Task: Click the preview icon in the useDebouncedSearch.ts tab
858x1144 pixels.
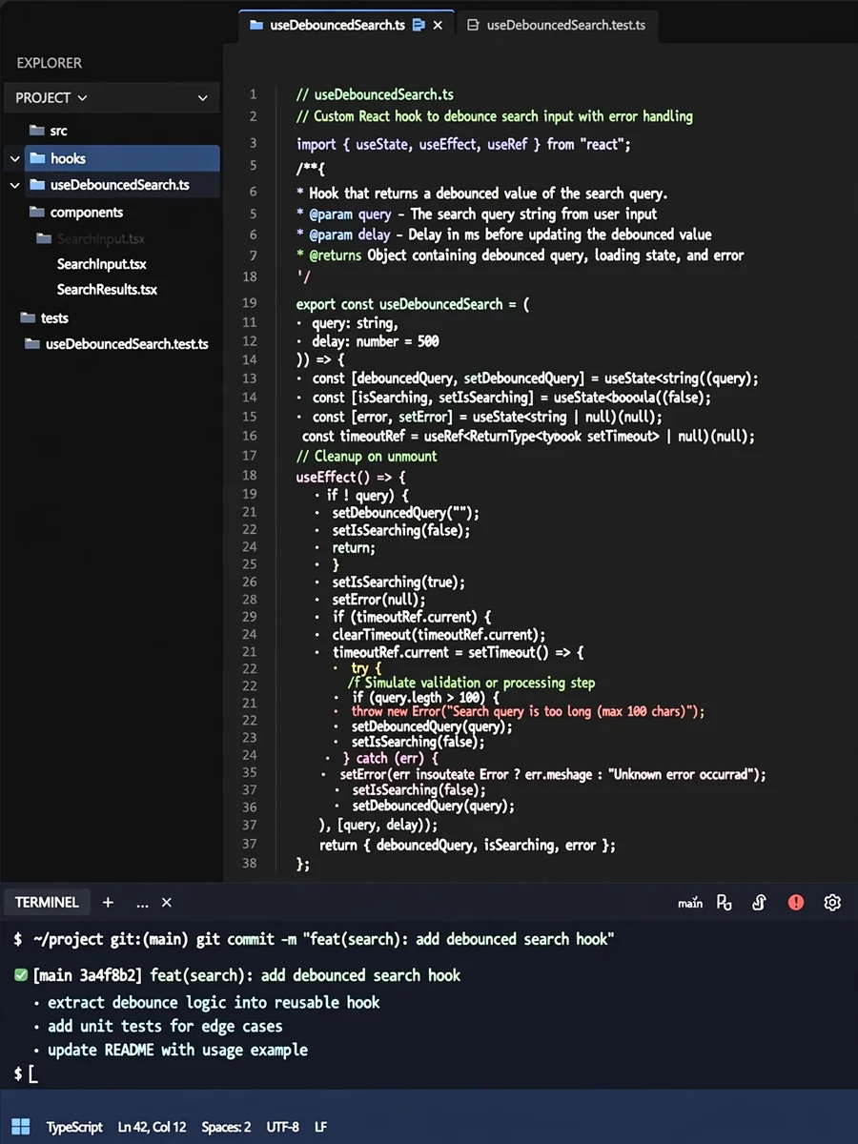Action: 419,26
